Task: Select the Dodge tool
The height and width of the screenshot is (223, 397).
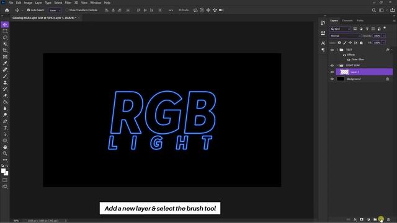Action: [x=5, y=115]
